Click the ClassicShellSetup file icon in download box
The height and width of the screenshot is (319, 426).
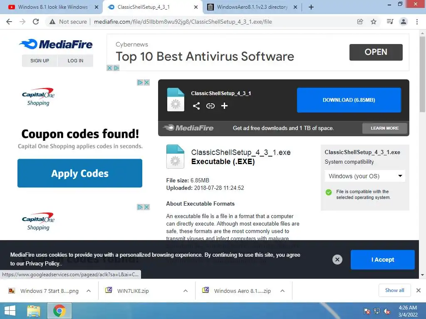tap(176, 100)
